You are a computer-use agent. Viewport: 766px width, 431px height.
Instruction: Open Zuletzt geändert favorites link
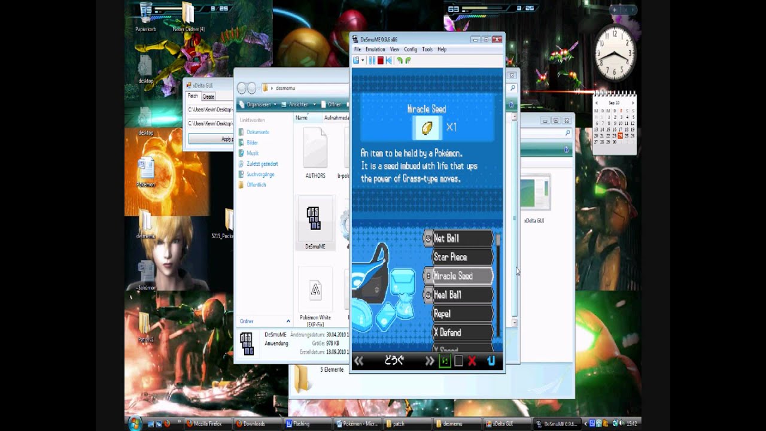click(x=257, y=163)
